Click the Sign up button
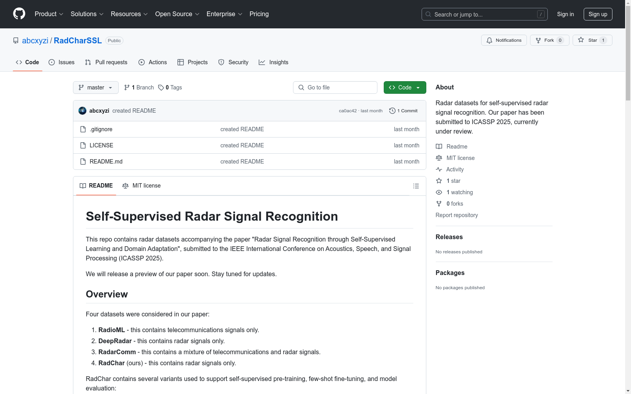This screenshot has width=631, height=394. coord(598,14)
